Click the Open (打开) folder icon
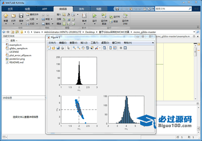Viewport: 202px width, 141px height. [13, 16]
